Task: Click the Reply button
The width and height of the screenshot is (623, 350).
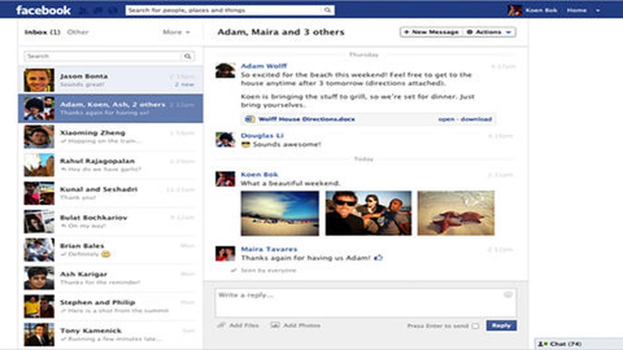Action: [x=501, y=326]
